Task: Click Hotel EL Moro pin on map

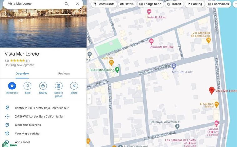Action: pyautogui.click(x=149, y=12)
